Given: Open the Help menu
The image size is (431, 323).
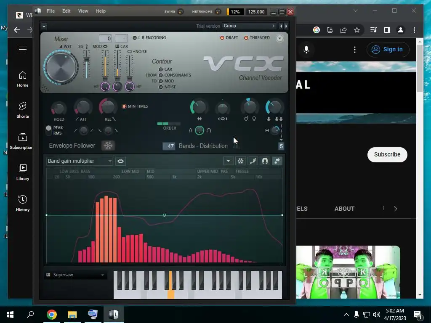Looking at the screenshot, I should pyautogui.click(x=101, y=11).
